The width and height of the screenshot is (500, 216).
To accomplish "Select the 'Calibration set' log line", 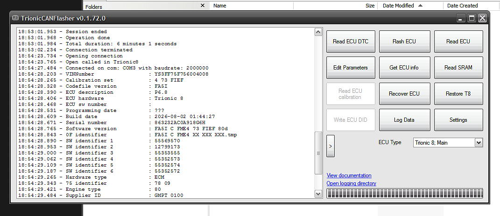I will pyautogui.click(x=101, y=80).
